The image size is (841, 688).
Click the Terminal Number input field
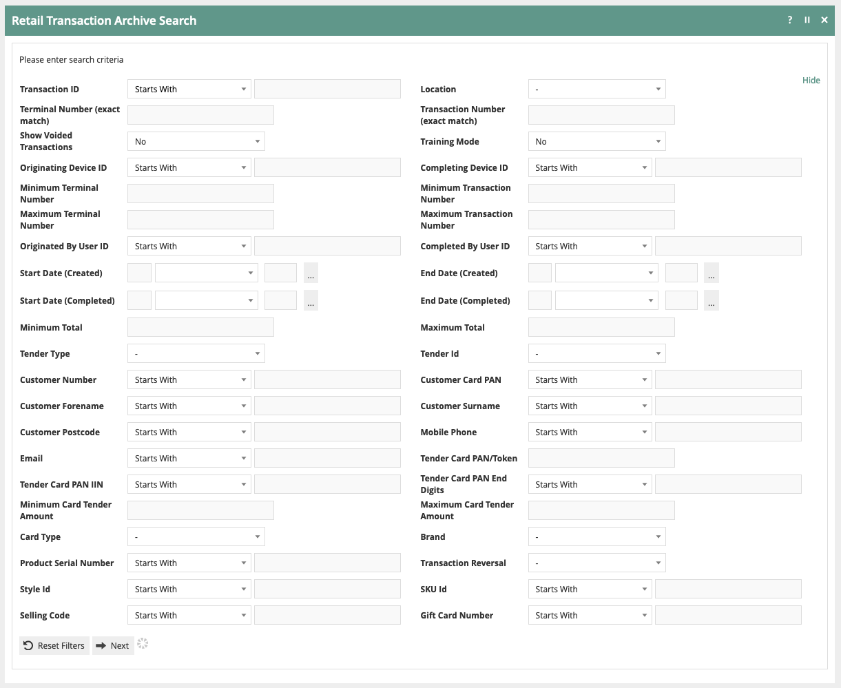[200, 115]
